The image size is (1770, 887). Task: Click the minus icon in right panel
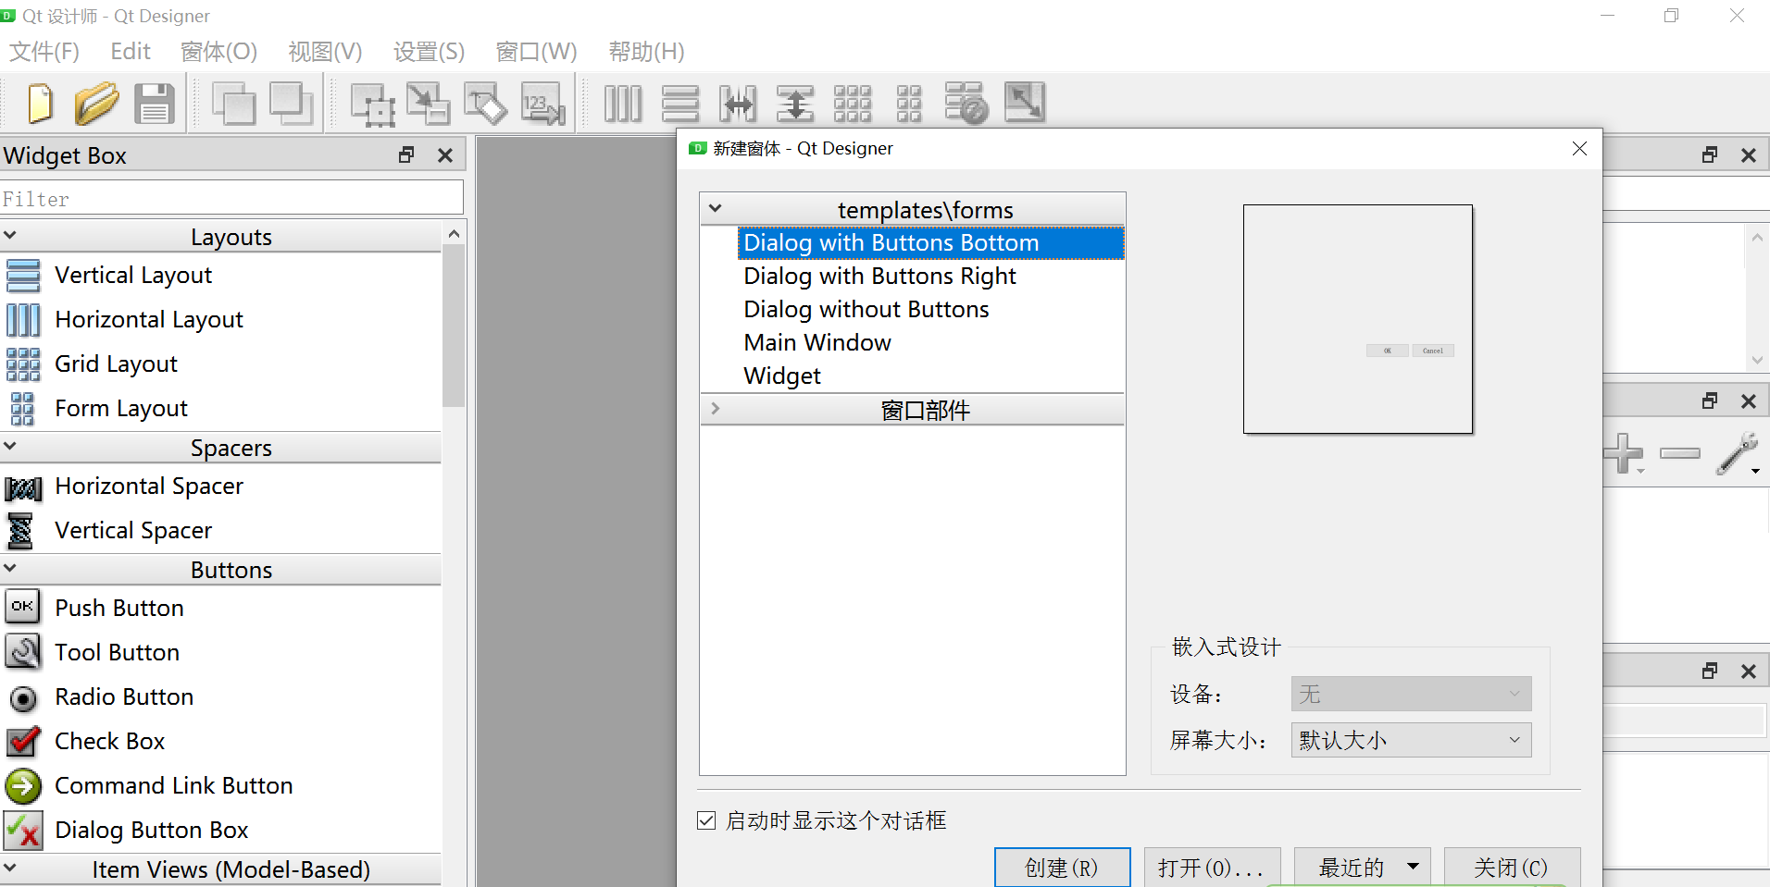[1680, 452]
